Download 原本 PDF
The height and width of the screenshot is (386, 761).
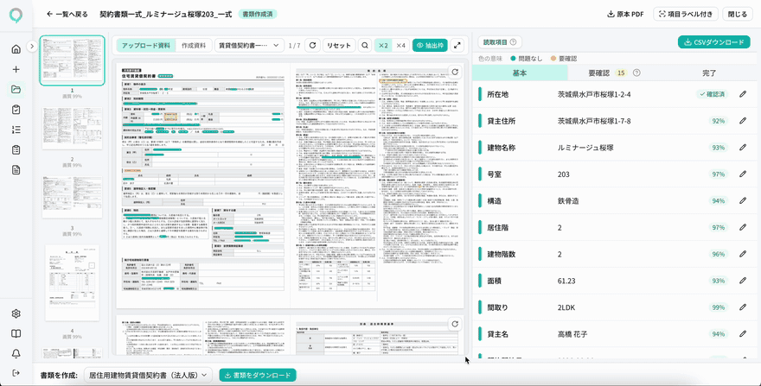(625, 14)
